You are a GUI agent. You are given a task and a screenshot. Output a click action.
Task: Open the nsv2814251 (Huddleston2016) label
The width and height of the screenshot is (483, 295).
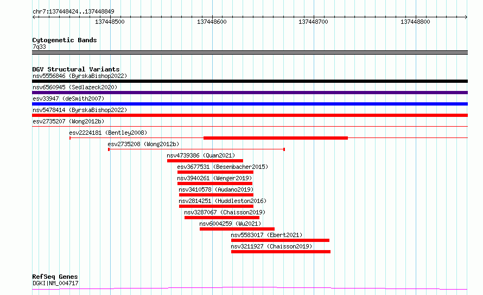click(x=223, y=201)
